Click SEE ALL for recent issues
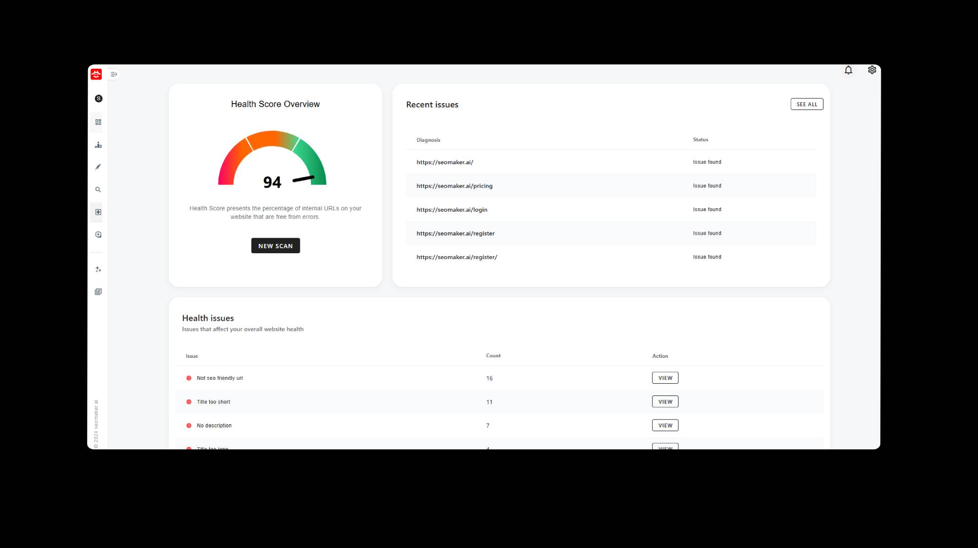The image size is (978, 548). (x=807, y=104)
